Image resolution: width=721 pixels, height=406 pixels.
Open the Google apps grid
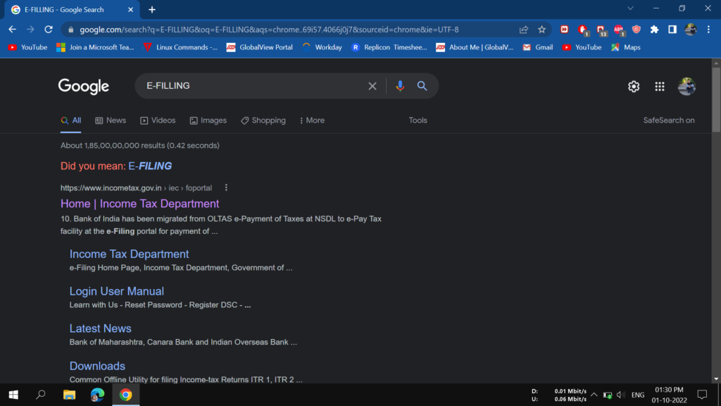click(660, 87)
